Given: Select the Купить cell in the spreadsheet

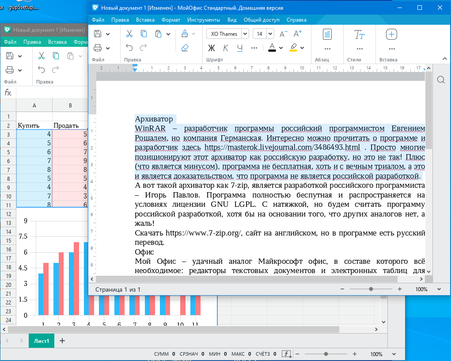Looking at the screenshot, I should click(34, 125).
